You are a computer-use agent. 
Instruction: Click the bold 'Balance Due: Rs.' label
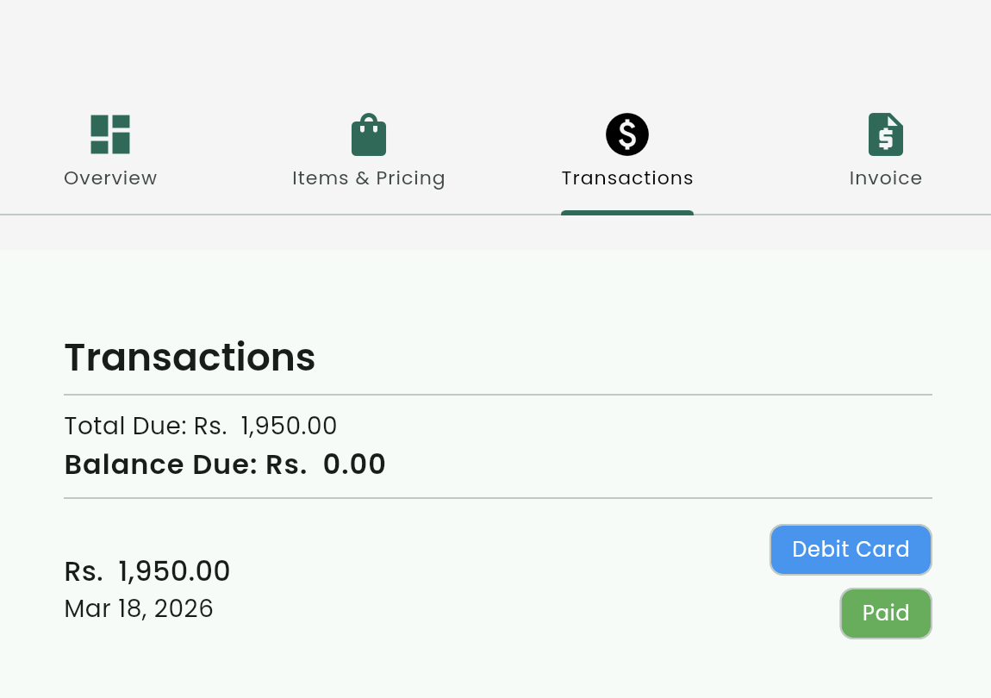pyautogui.click(x=185, y=465)
